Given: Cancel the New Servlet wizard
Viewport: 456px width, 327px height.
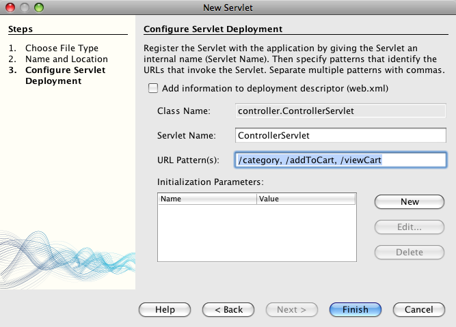Looking at the screenshot, I should click(x=418, y=309).
